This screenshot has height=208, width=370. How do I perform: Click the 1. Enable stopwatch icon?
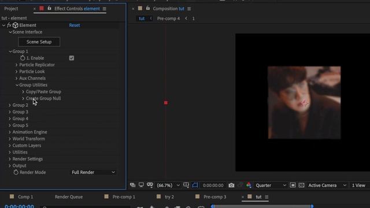point(23,58)
